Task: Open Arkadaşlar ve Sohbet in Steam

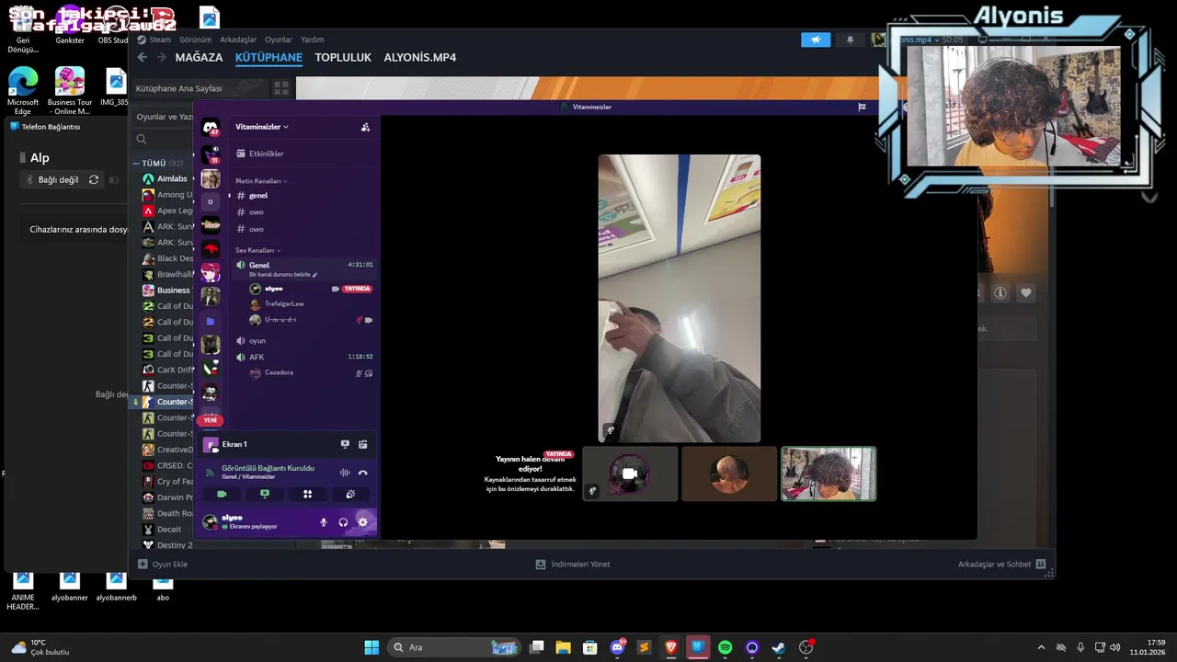Action: 1002,564
